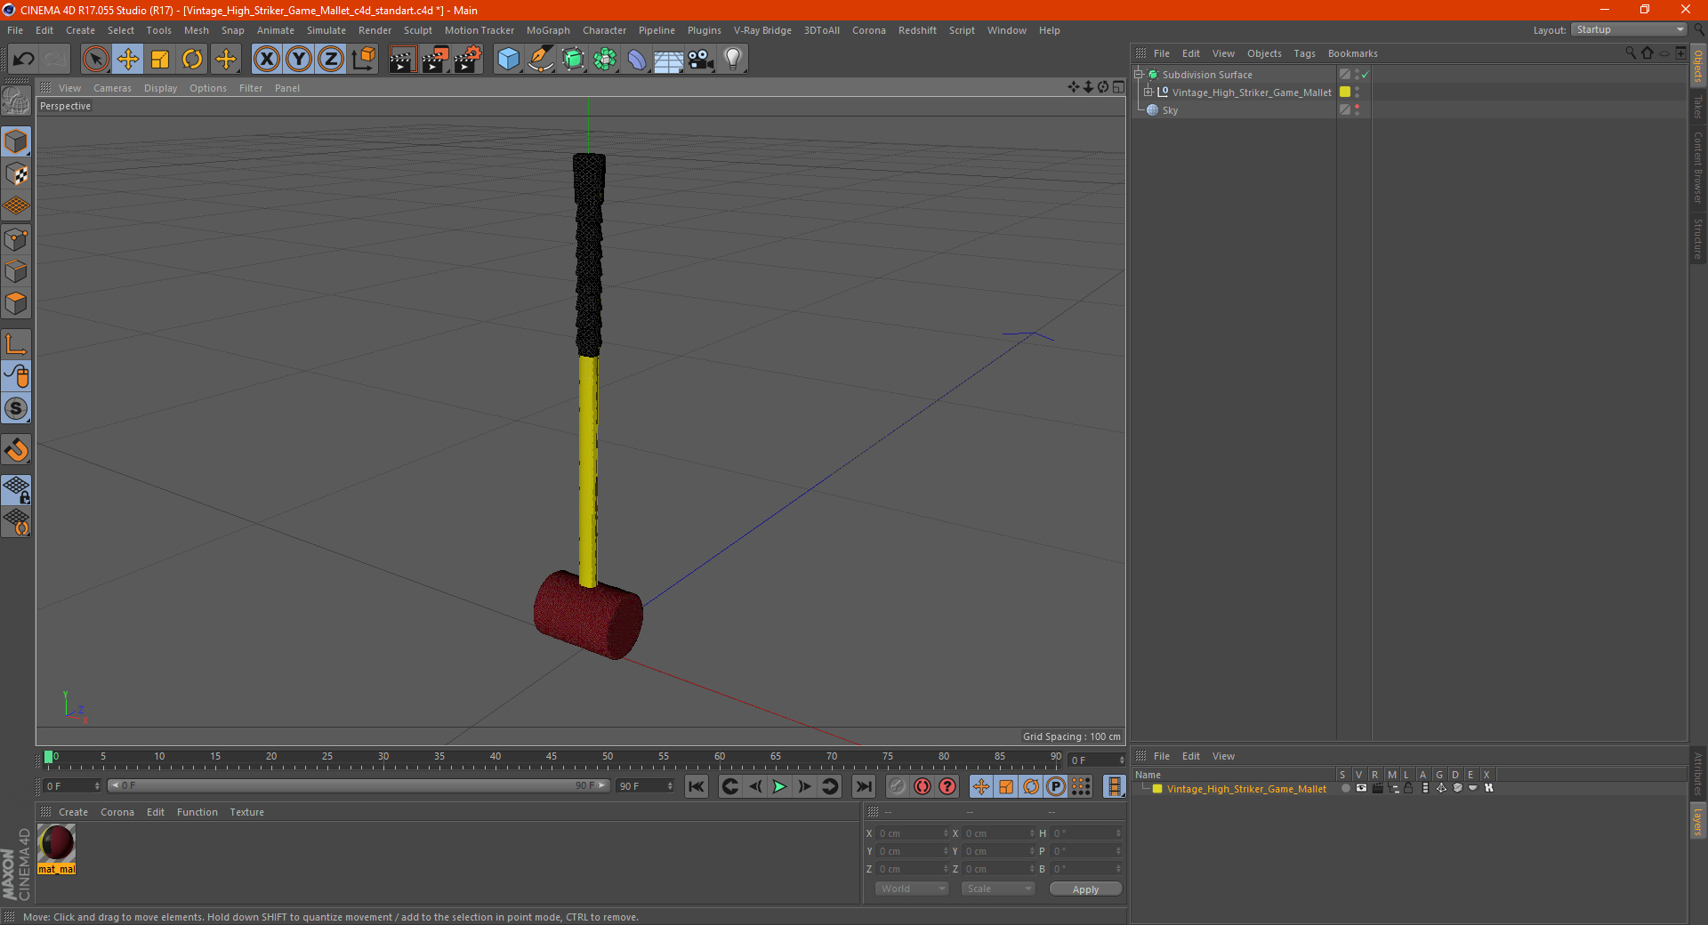The image size is (1708, 925).
Task: Open the Layout Startup dropdown
Action: tap(1629, 29)
